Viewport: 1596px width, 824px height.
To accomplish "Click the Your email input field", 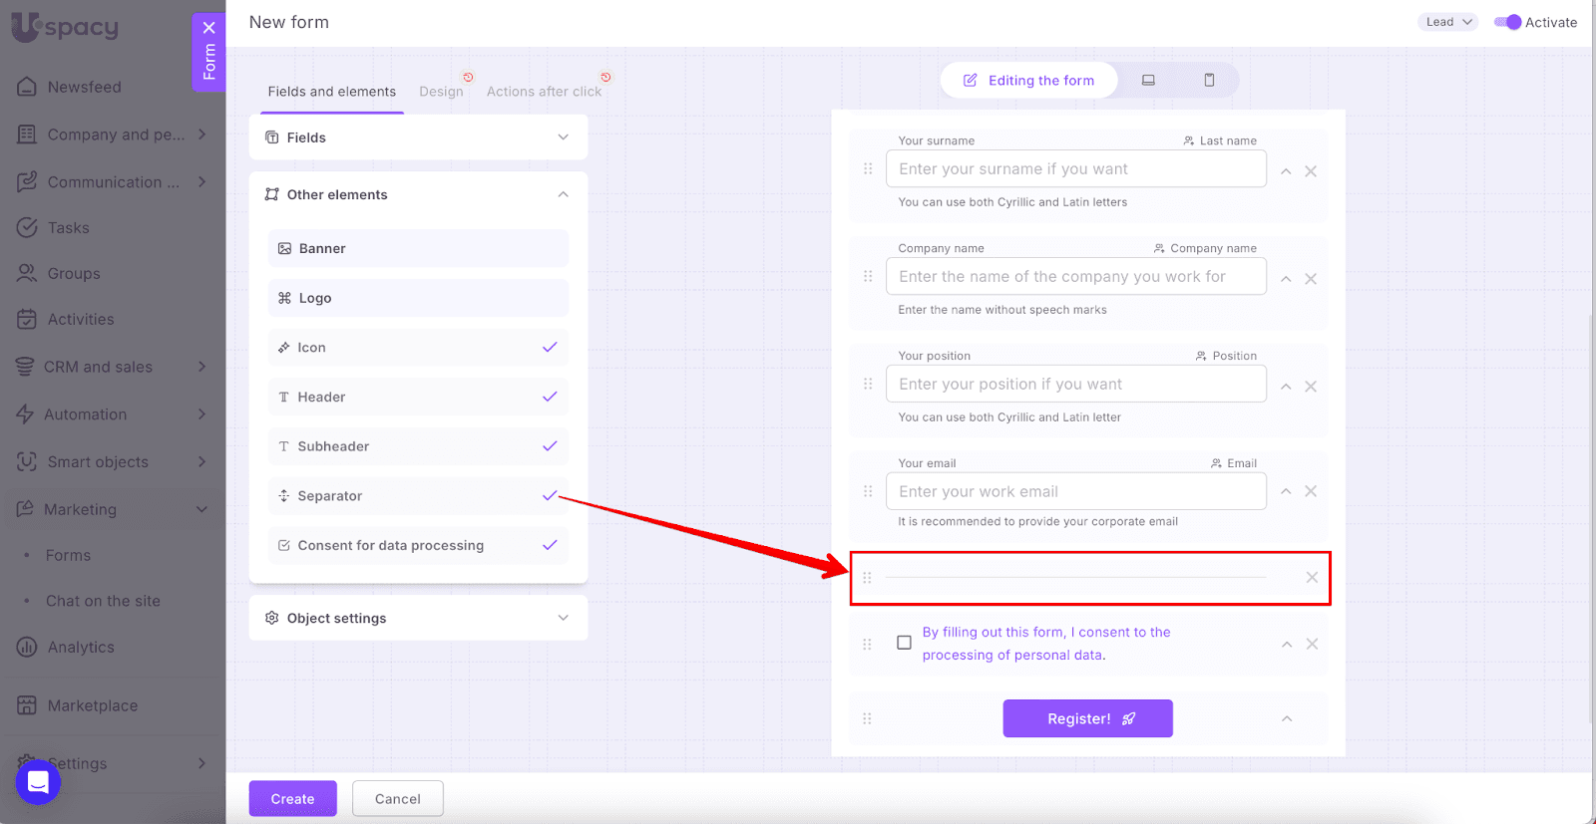I will pos(1075,491).
